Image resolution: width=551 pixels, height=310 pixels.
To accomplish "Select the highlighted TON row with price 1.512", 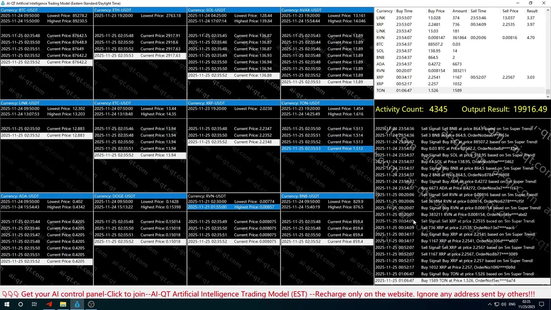I will (327, 149).
